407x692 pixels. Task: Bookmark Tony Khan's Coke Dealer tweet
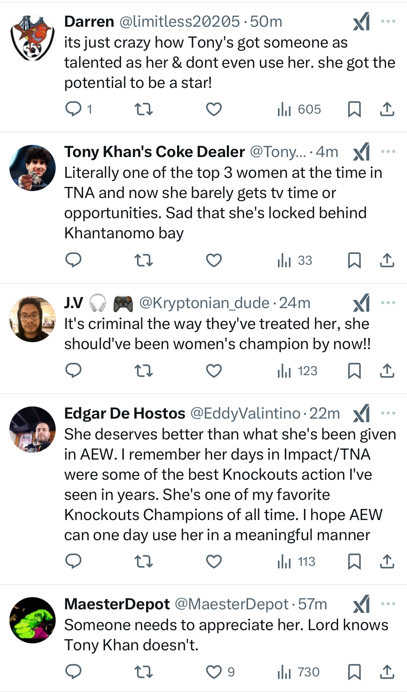pyautogui.click(x=354, y=260)
